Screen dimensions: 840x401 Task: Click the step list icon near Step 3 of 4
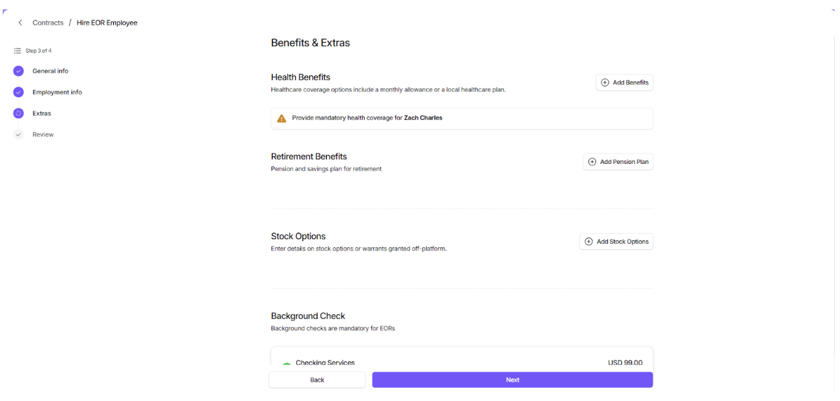pos(18,51)
